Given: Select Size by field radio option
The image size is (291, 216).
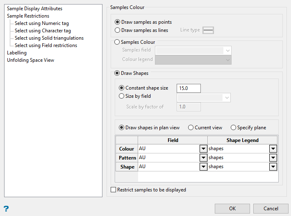Looking at the screenshot, I should click(121, 96).
